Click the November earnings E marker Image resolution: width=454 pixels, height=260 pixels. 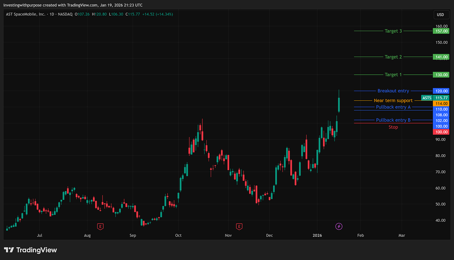239,226
